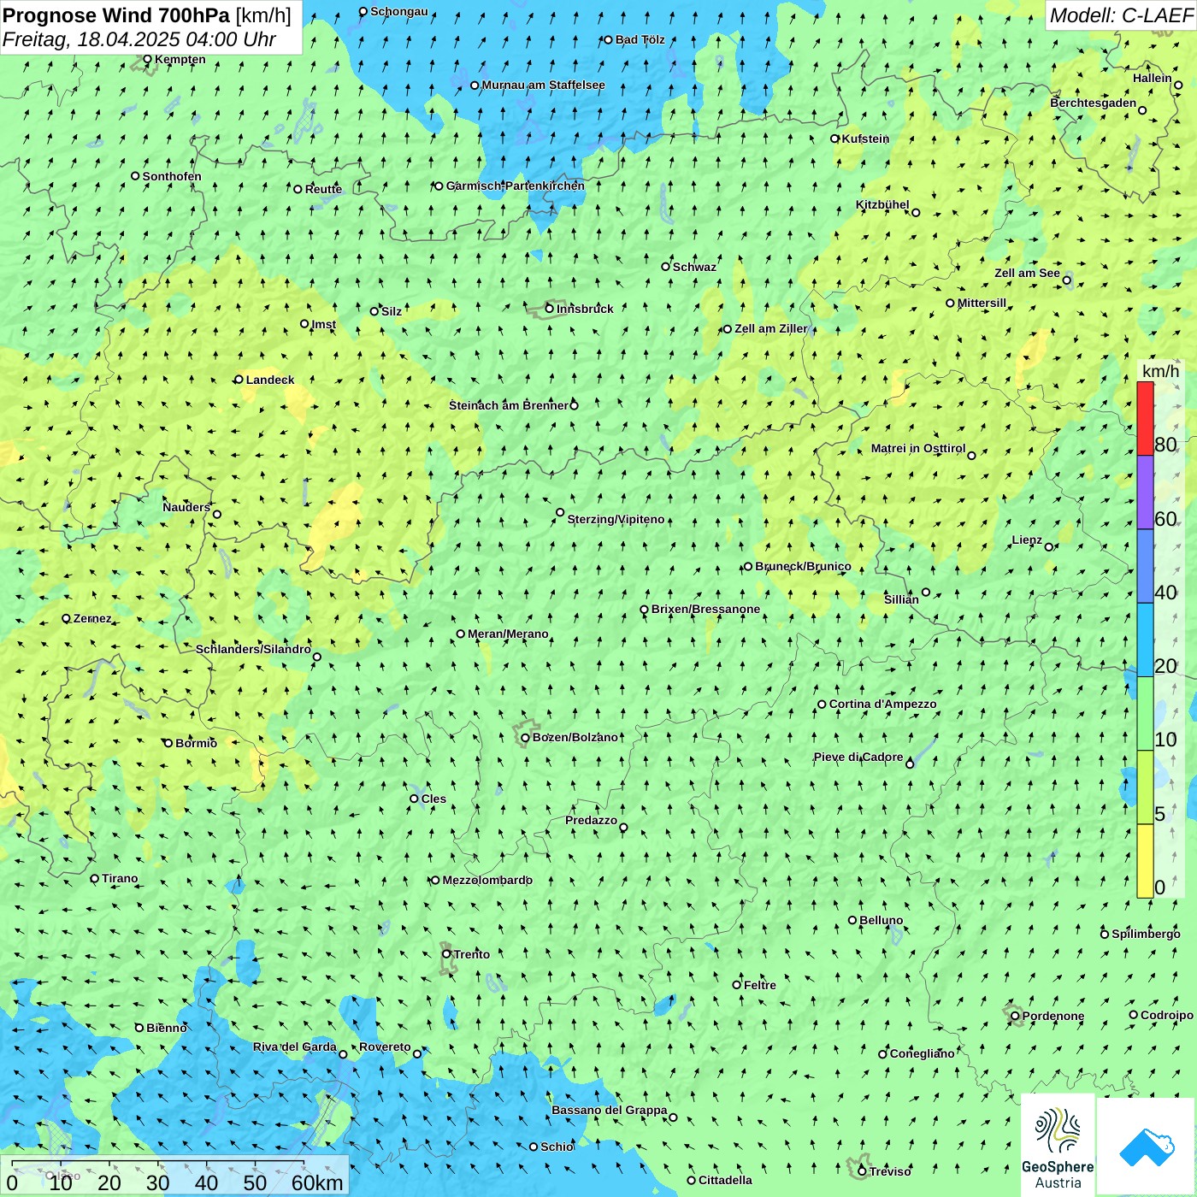Click the Meran/Merano city label
This screenshot has width=1197, height=1197.
[x=508, y=634]
